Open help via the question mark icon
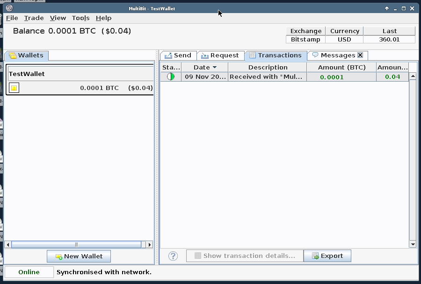The height and width of the screenshot is (284, 421). [x=173, y=256]
